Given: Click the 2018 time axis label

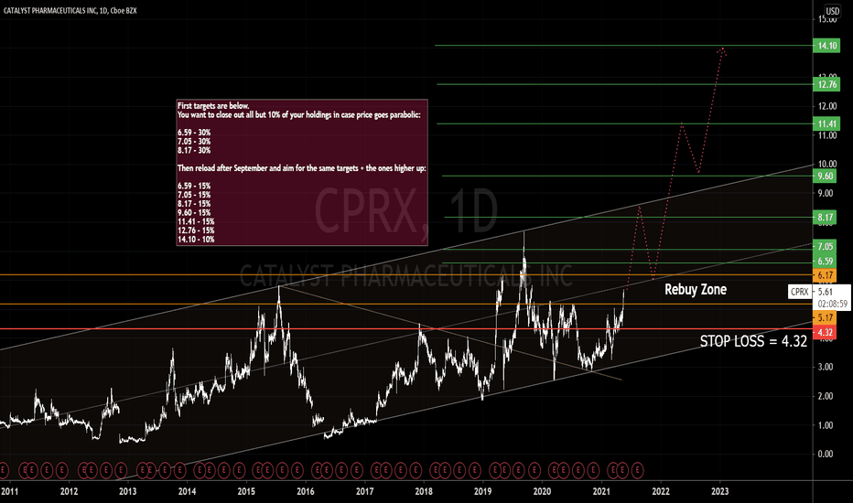Looking at the screenshot, I should coord(424,492).
